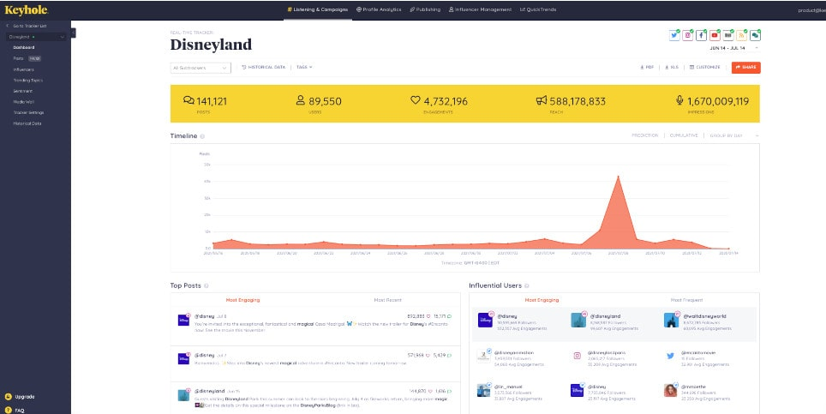Select Most Engaging tab in Influential Users
This screenshot has height=414, width=826.
[542, 300]
